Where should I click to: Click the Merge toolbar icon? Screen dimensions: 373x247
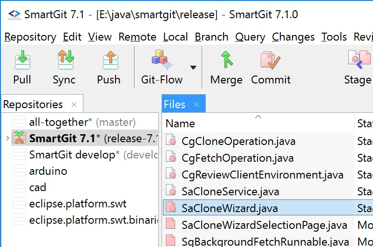click(227, 60)
